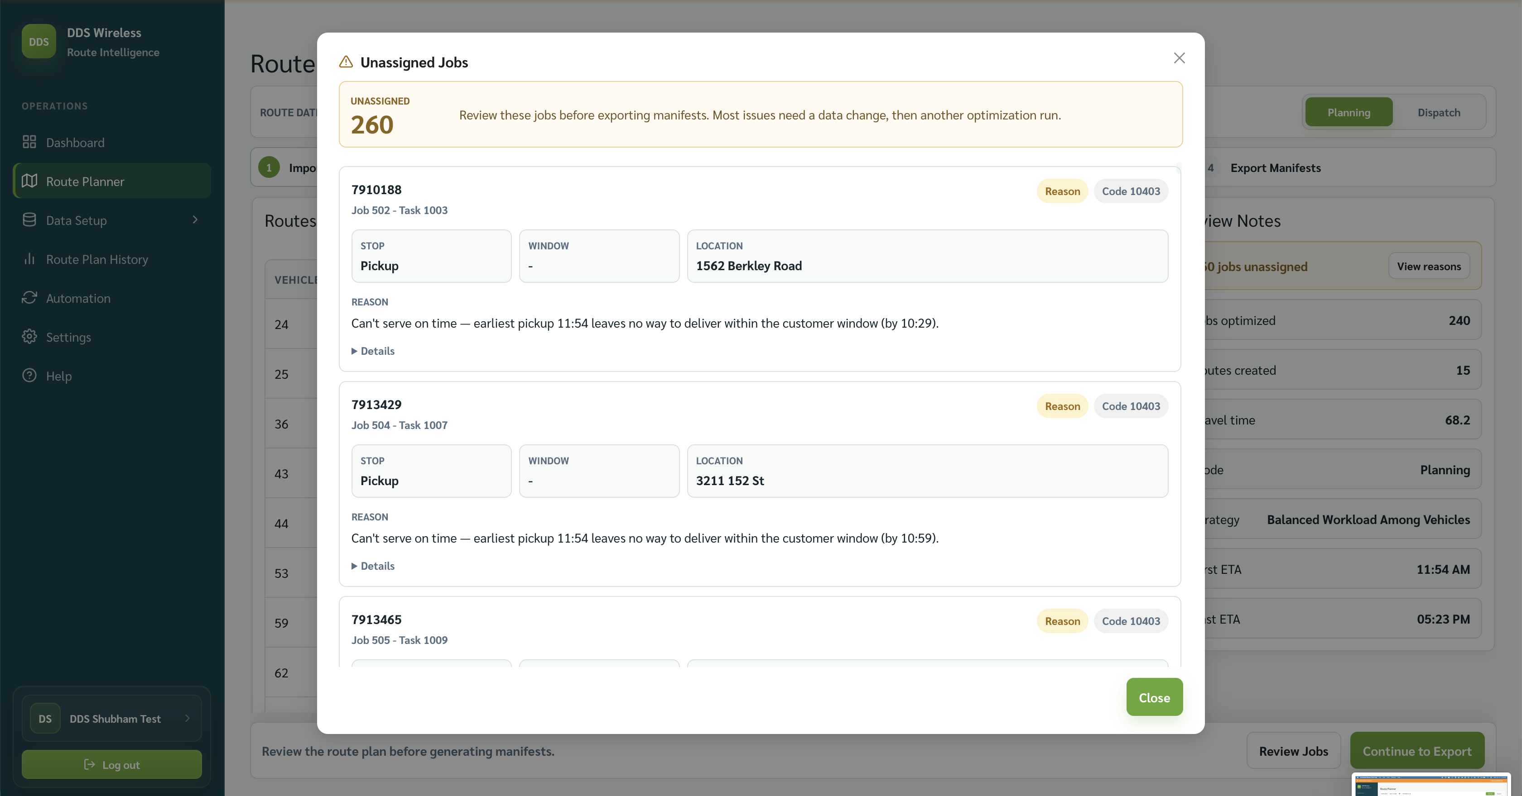
Task: Click the Window field of job 7913429
Action: 599,471
